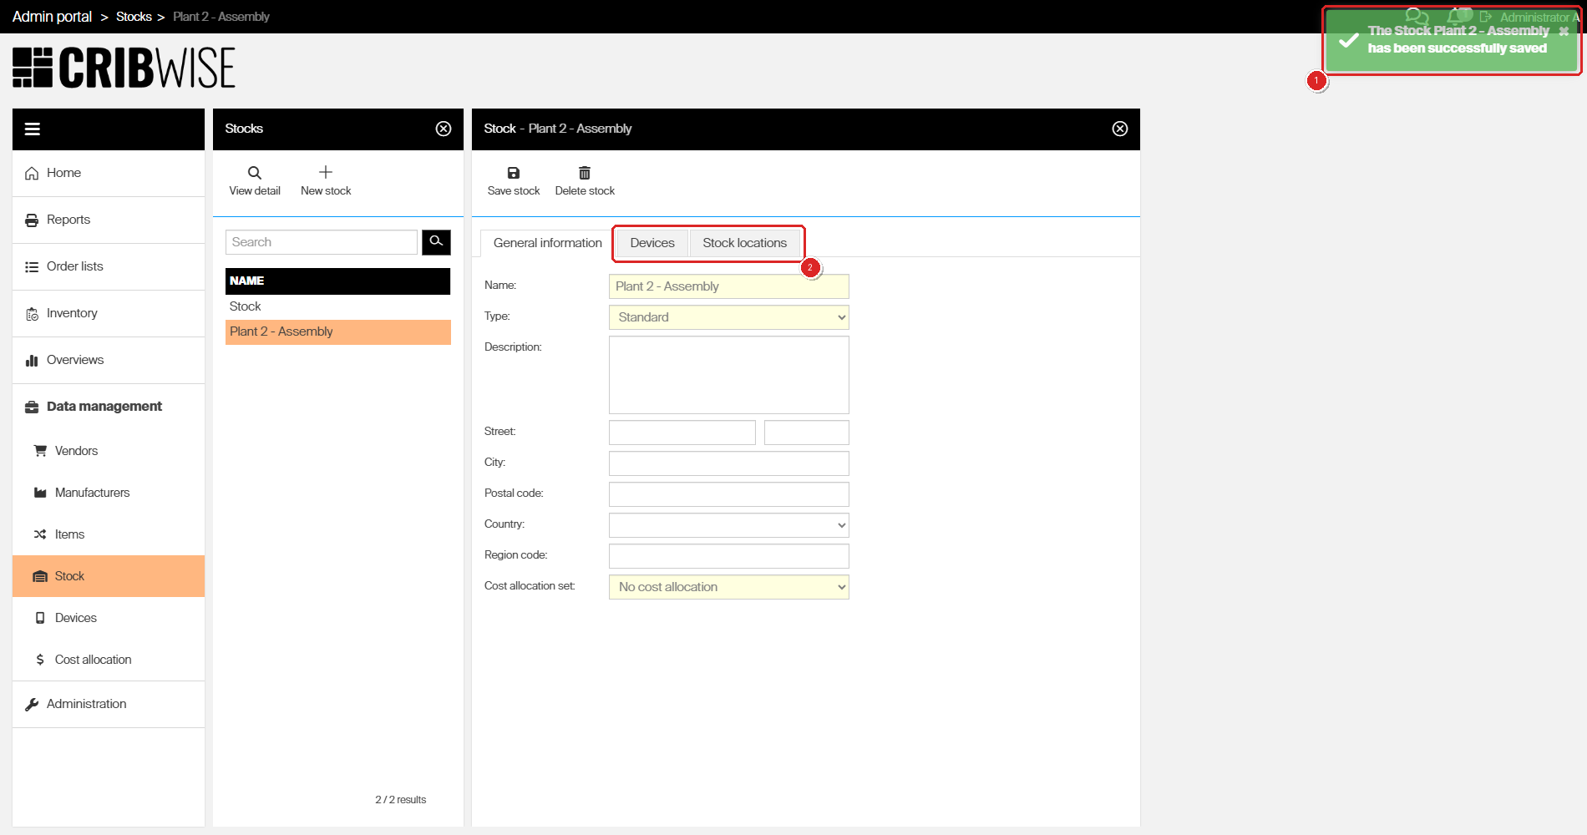The width and height of the screenshot is (1587, 835).
Task: Click the Name input field
Action: click(729, 286)
